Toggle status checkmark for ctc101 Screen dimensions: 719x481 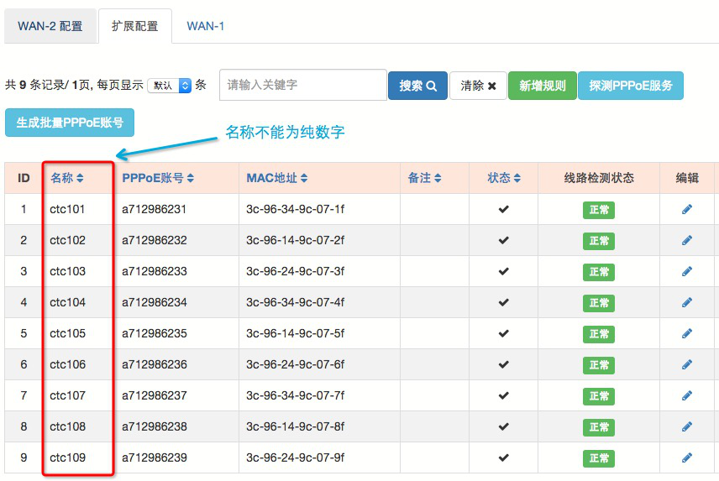504,209
